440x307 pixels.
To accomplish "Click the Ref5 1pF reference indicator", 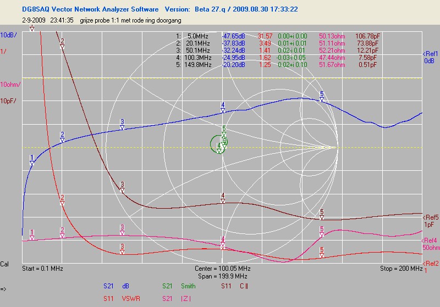I will pos(430,221).
